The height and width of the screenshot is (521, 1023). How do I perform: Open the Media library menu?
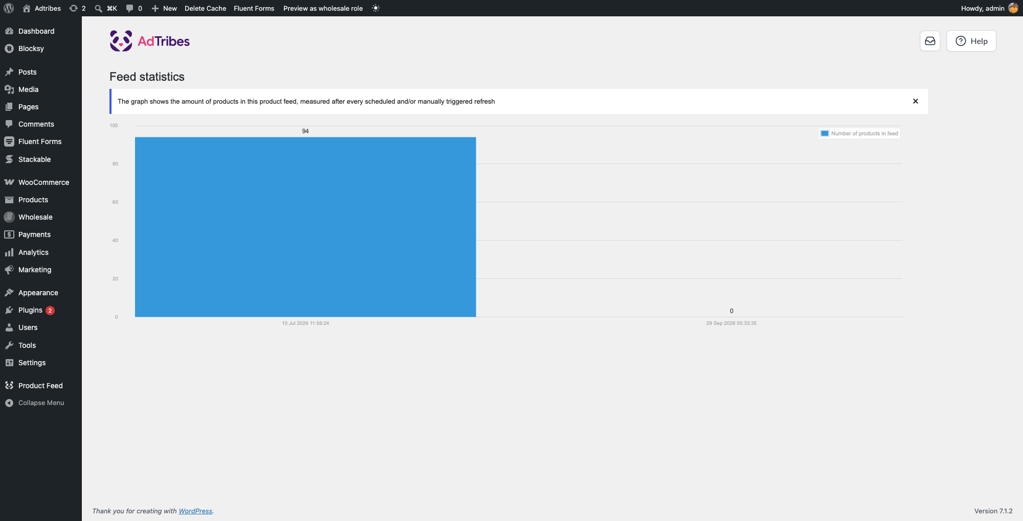pyautogui.click(x=41, y=89)
